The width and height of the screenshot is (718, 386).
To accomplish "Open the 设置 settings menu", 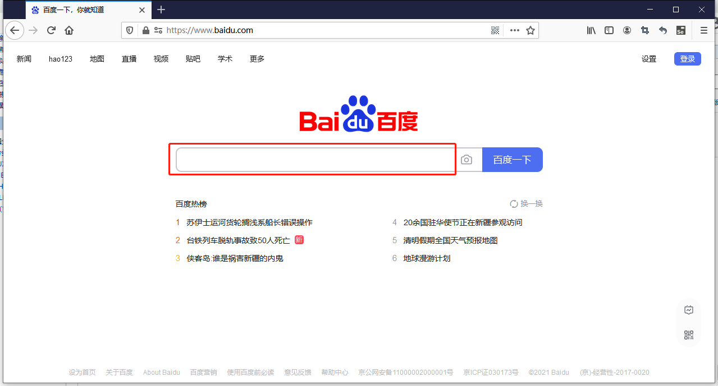I will tap(649, 59).
